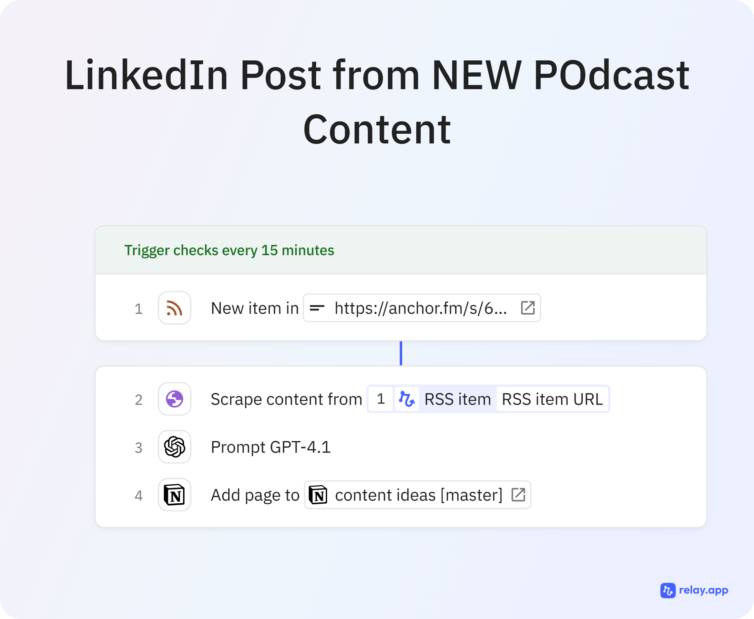Click the Notion icon in step 4

pyautogui.click(x=175, y=495)
